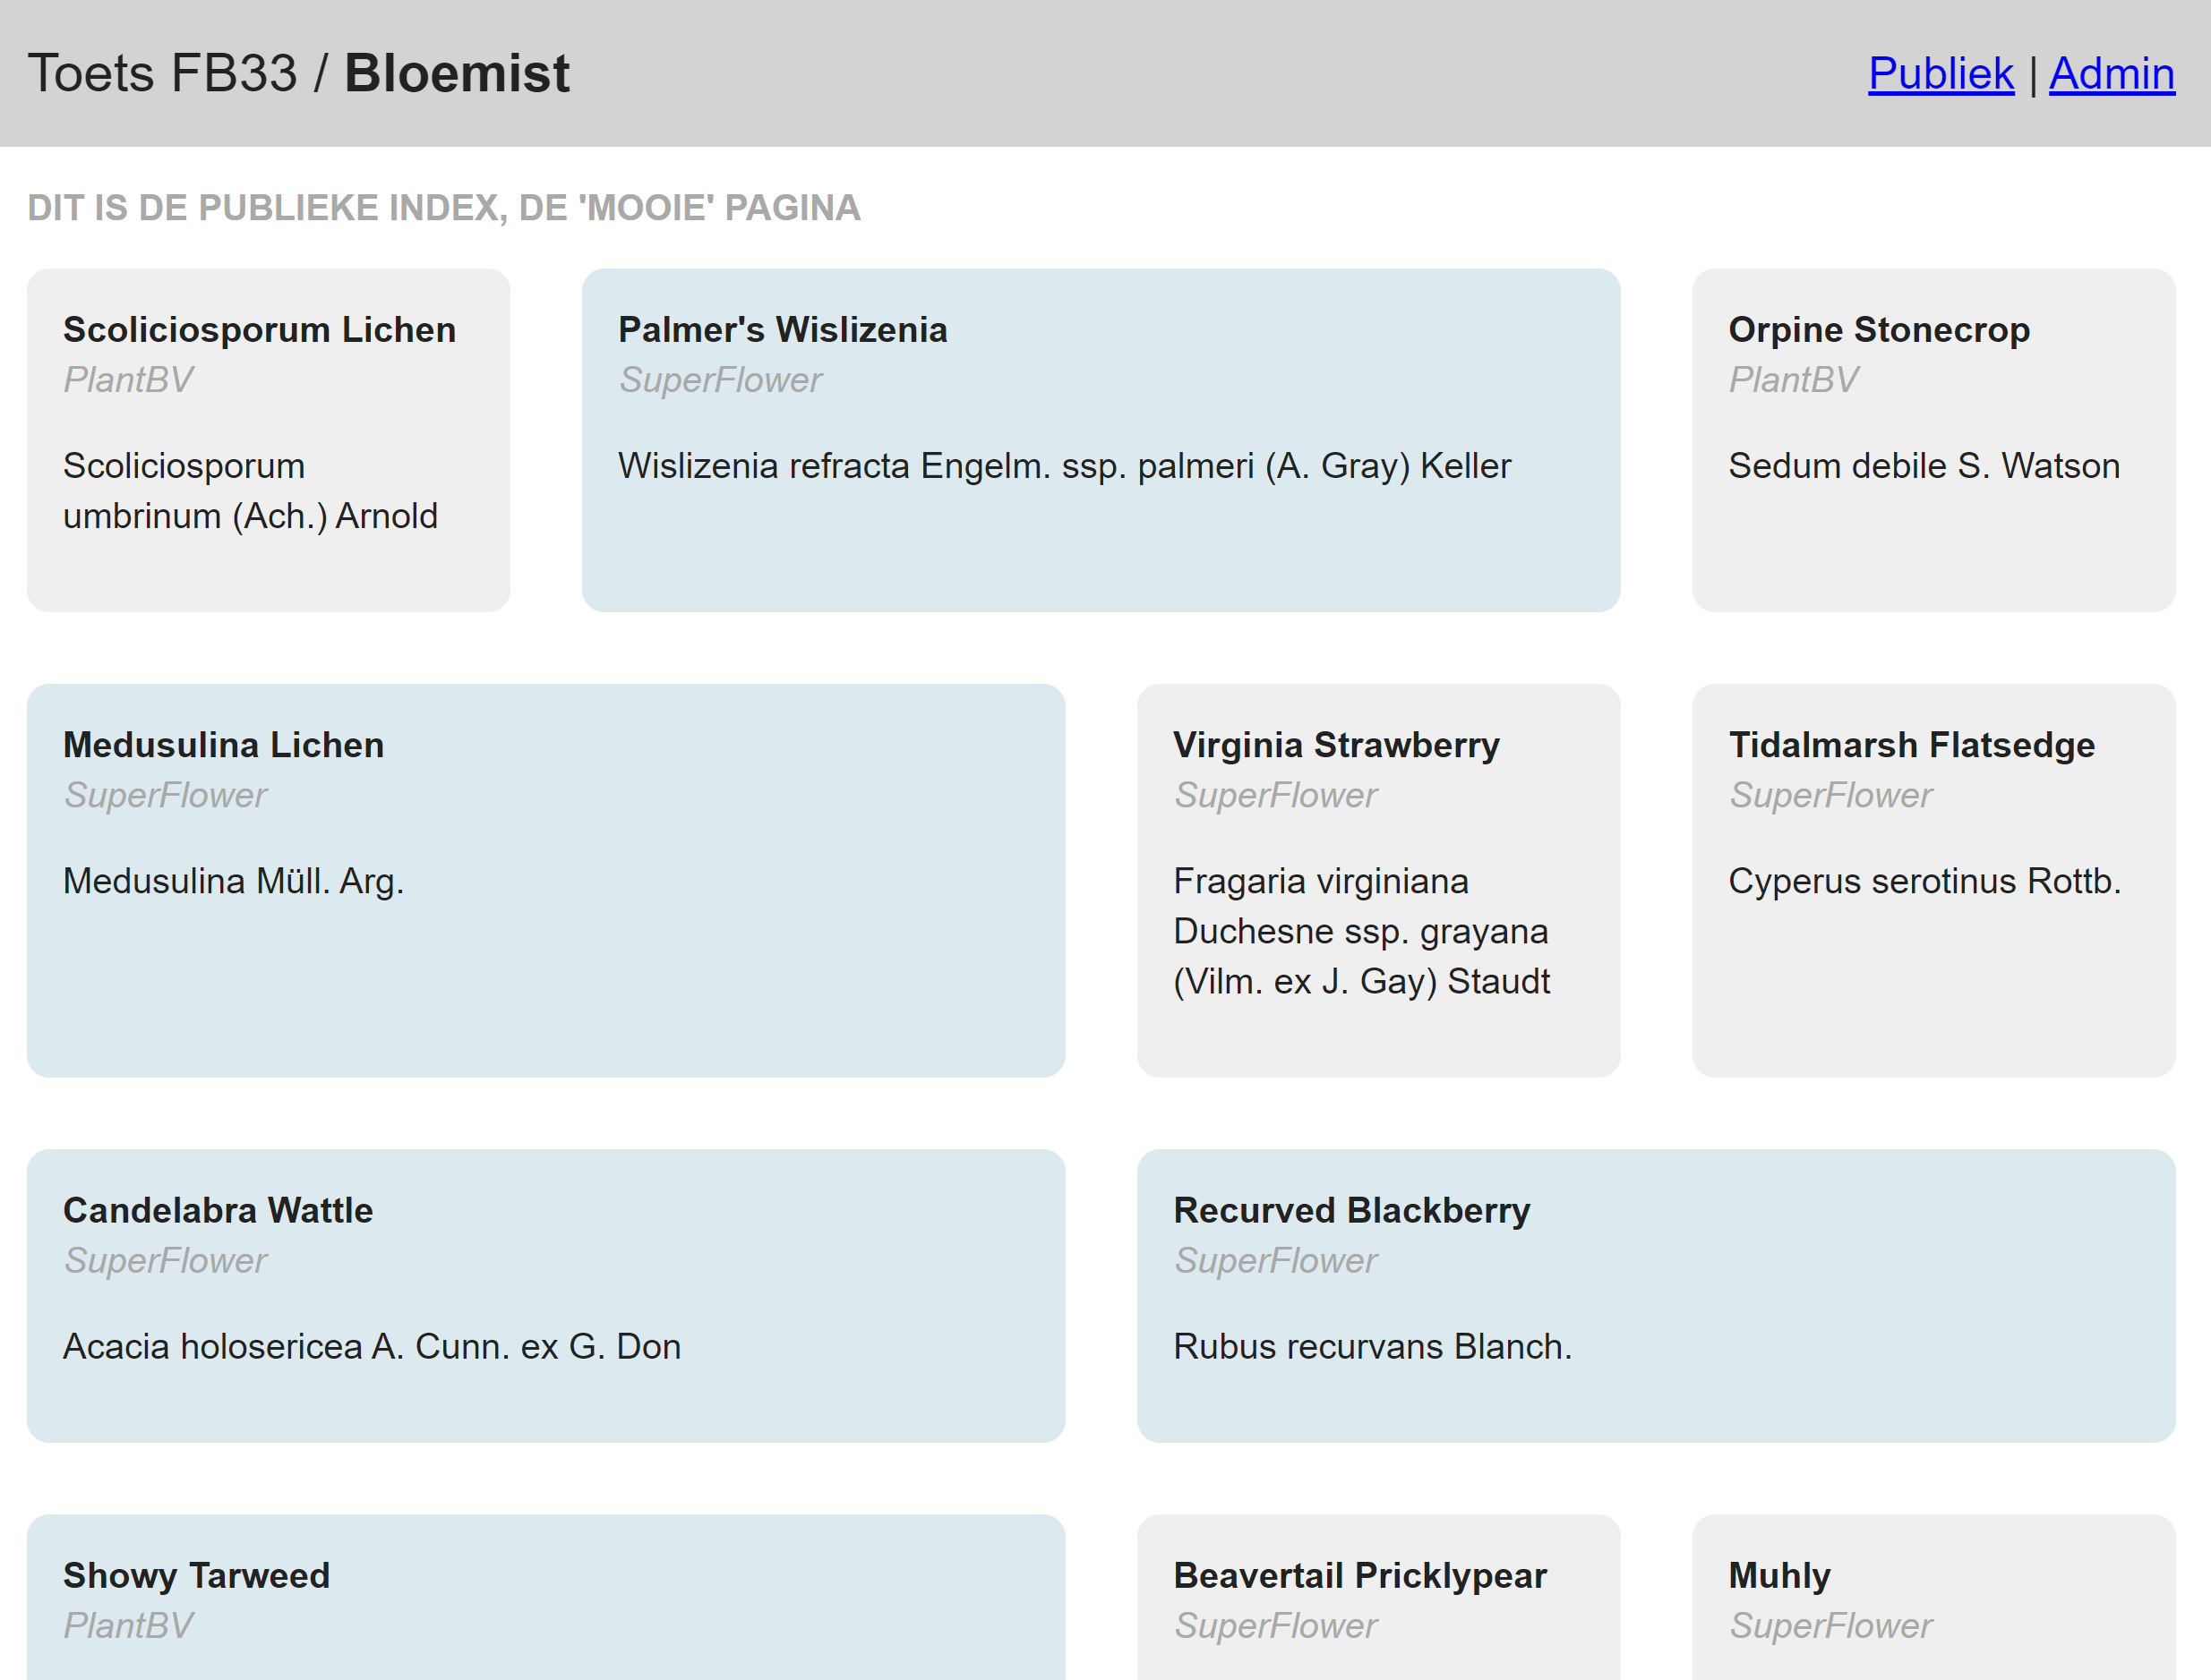Click the Wislizenia refracta scientific name

click(1064, 466)
